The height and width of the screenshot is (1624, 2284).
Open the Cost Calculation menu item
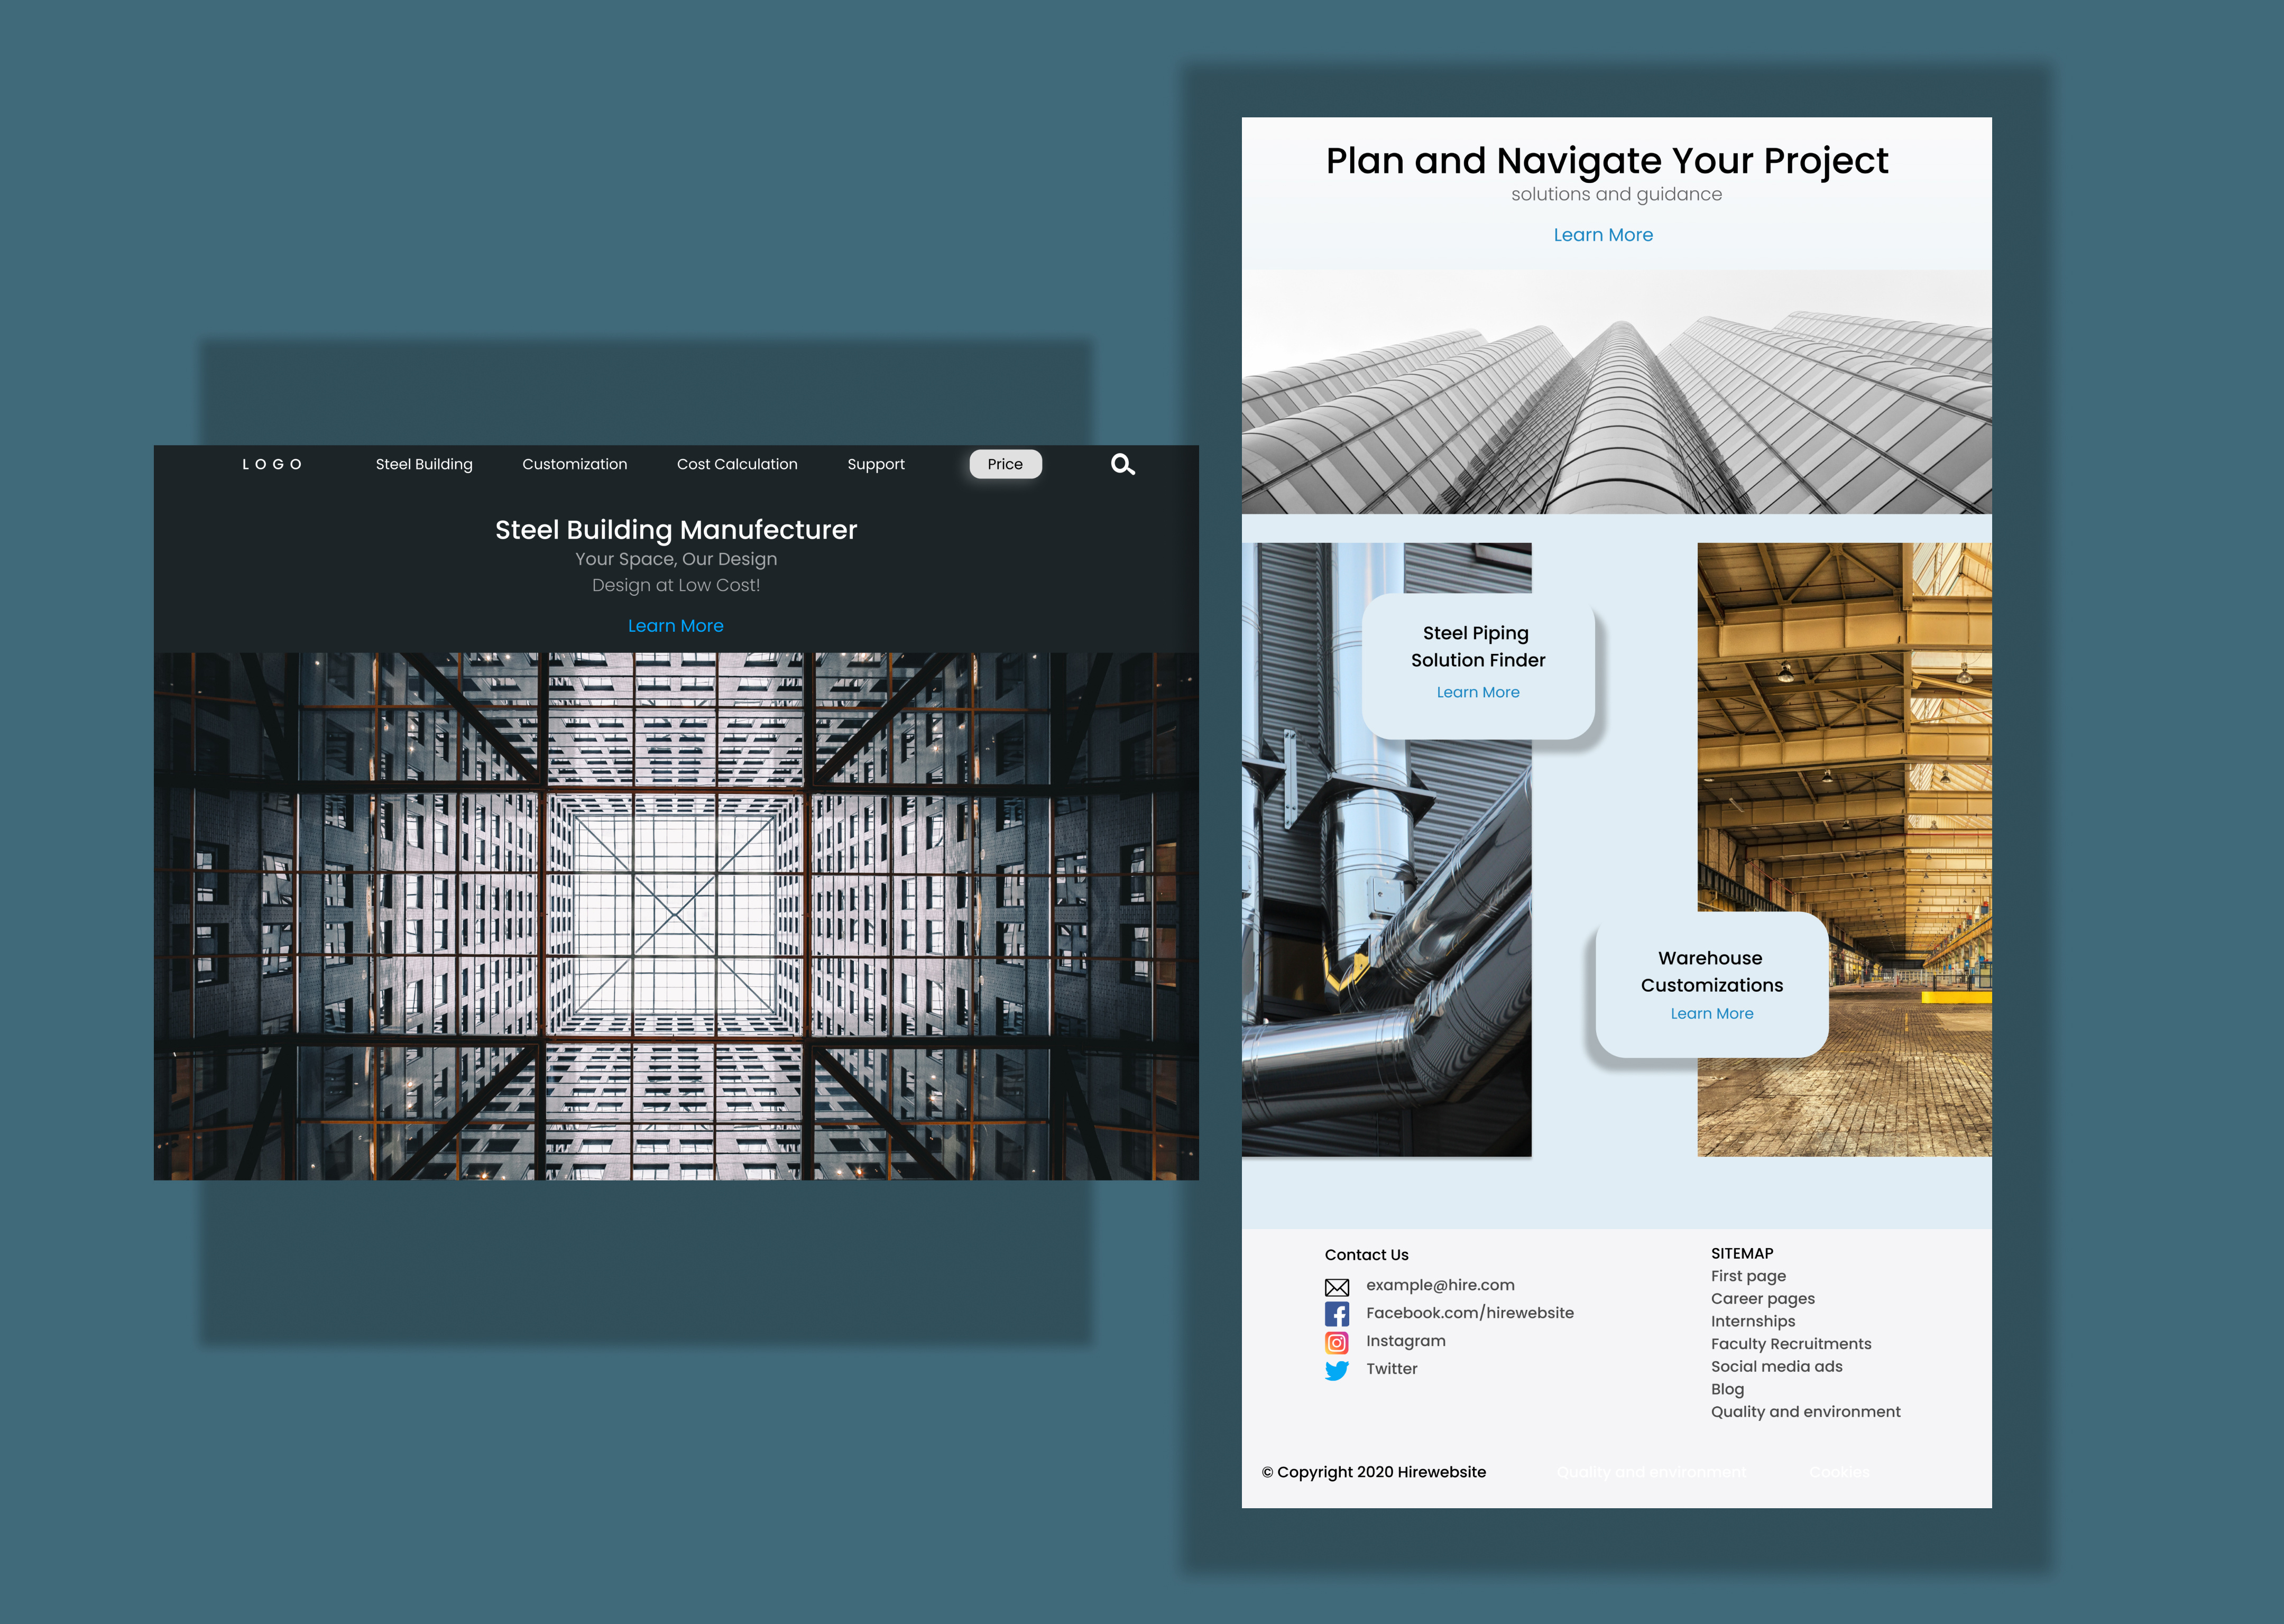[737, 464]
